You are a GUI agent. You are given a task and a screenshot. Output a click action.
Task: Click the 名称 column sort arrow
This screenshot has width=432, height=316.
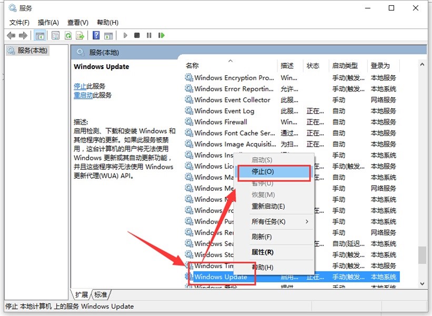coord(230,60)
